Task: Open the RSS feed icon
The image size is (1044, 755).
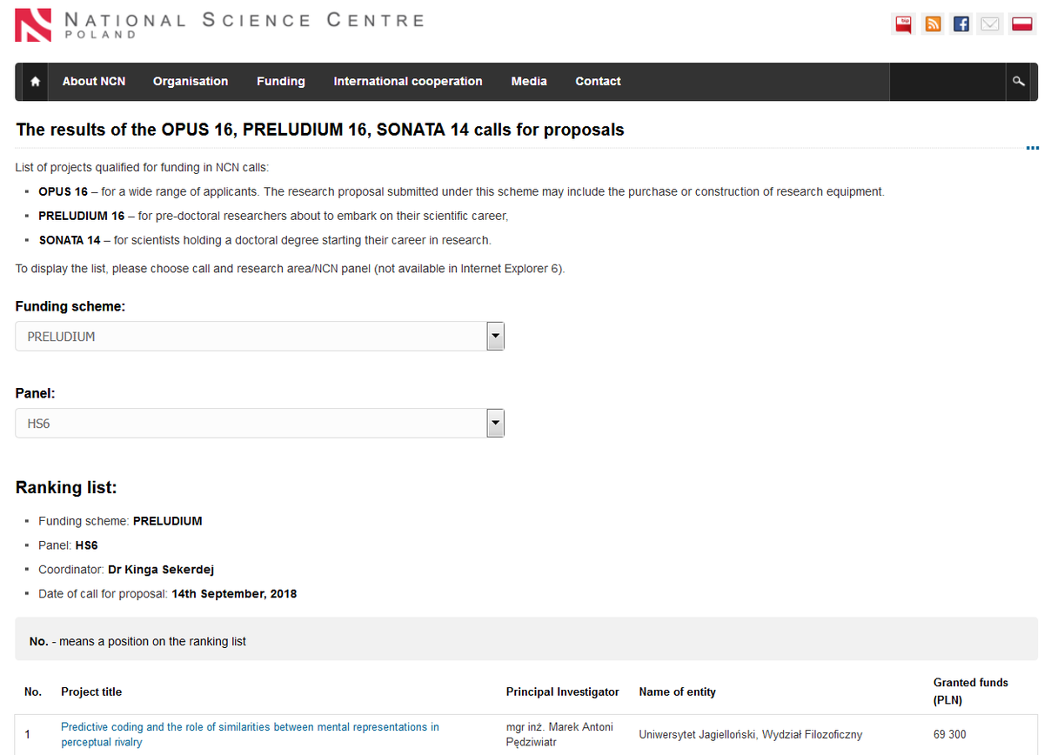Action: point(933,24)
